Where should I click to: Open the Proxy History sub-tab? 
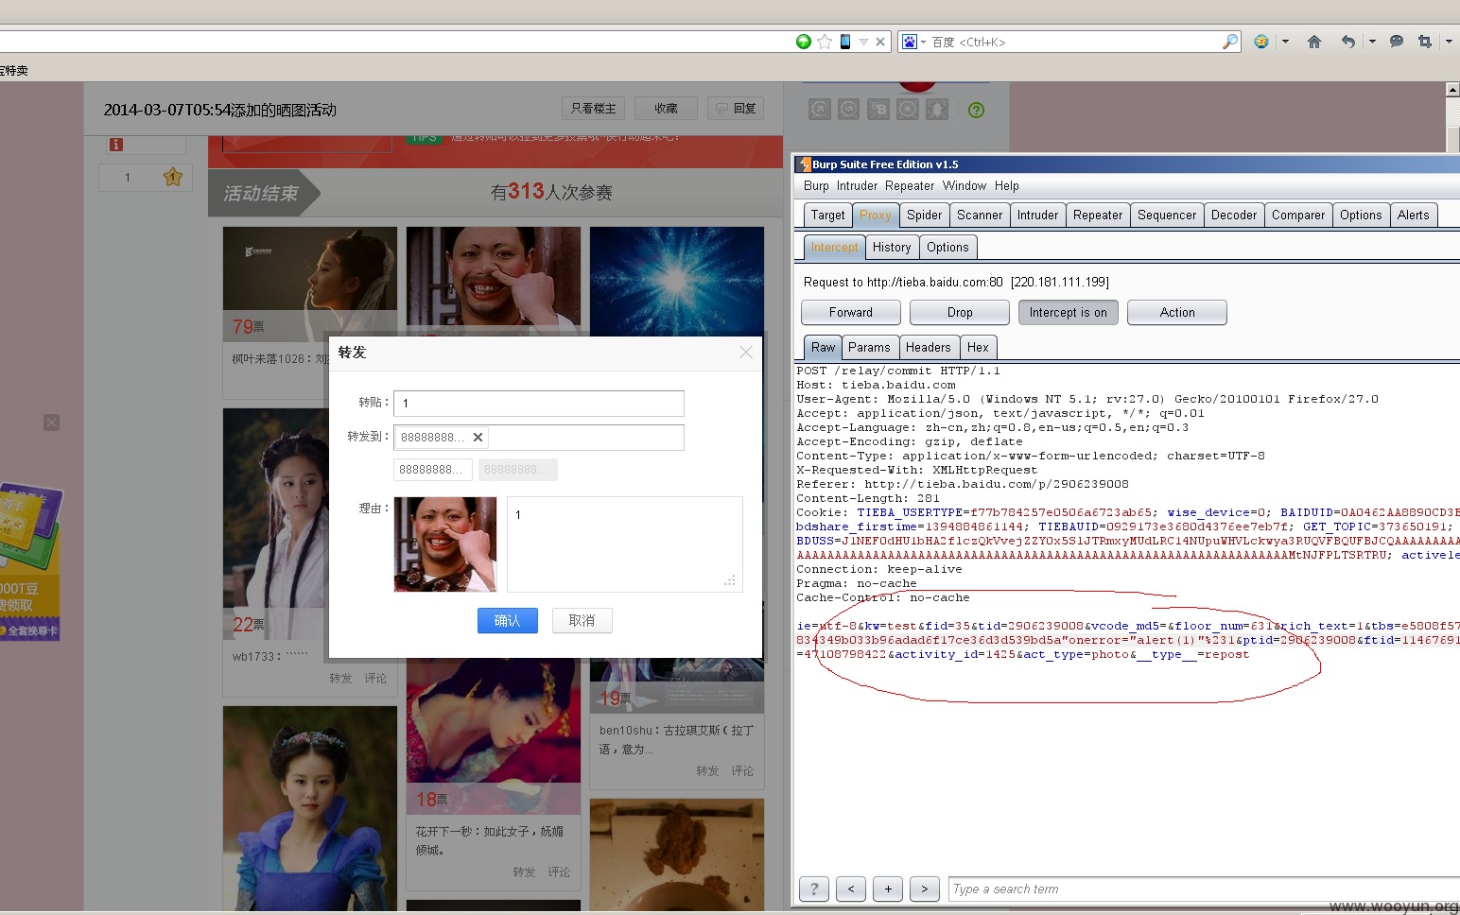[x=892, y=248]
